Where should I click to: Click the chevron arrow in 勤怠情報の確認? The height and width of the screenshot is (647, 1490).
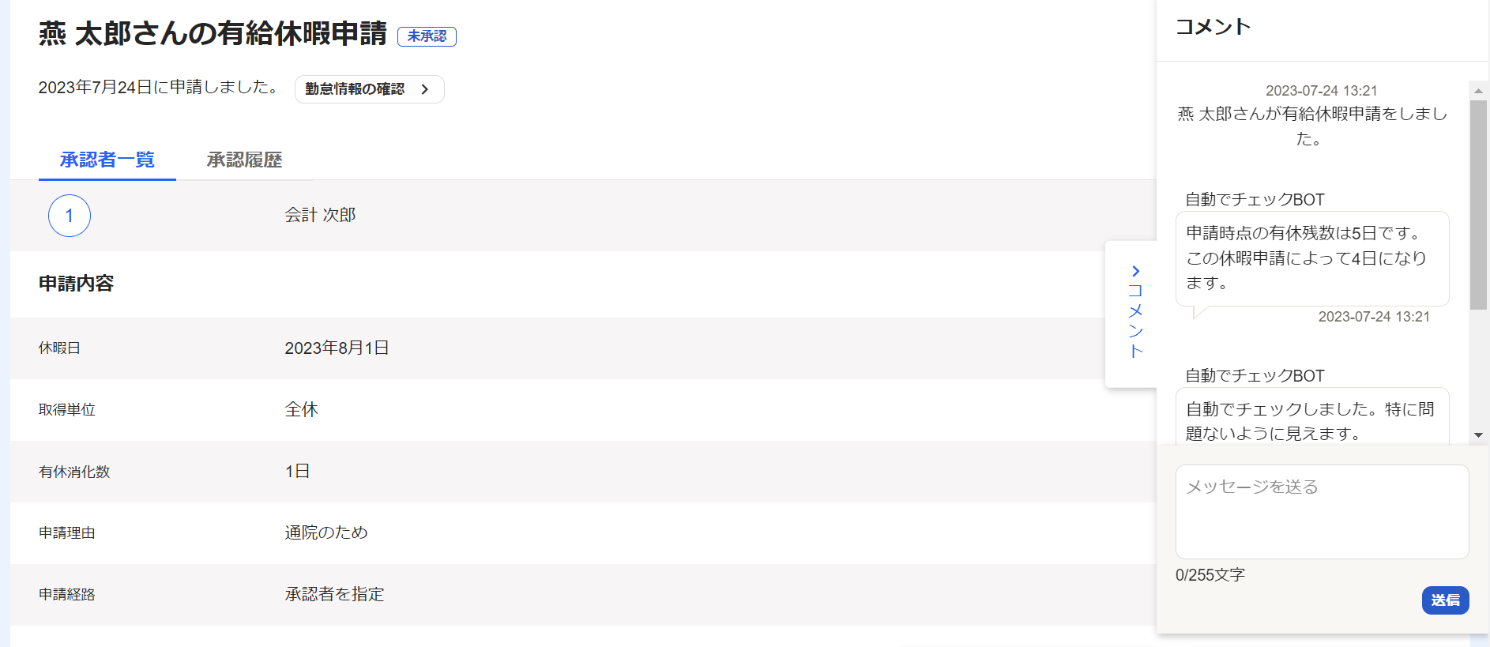pos(425,89)
